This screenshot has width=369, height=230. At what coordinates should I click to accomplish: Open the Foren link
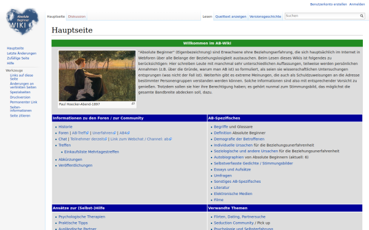[63, 133]
